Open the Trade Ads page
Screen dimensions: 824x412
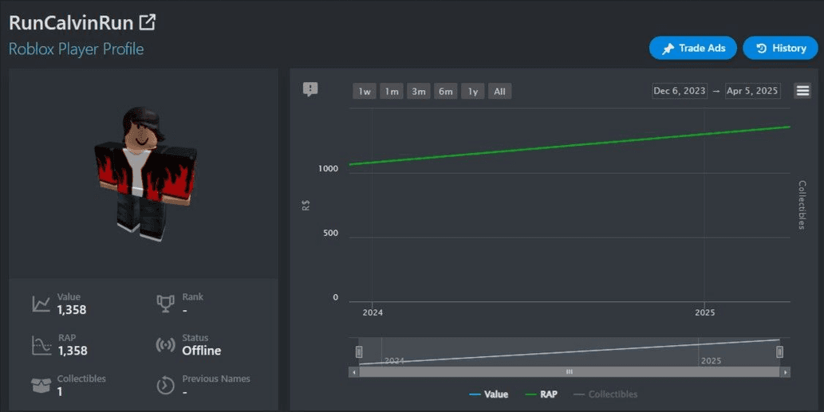coord(692,48)
